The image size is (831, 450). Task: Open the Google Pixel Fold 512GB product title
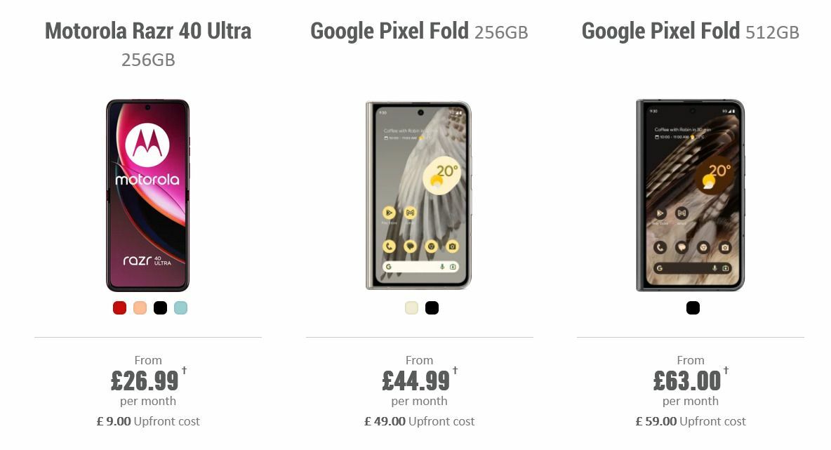pos(690,31)
